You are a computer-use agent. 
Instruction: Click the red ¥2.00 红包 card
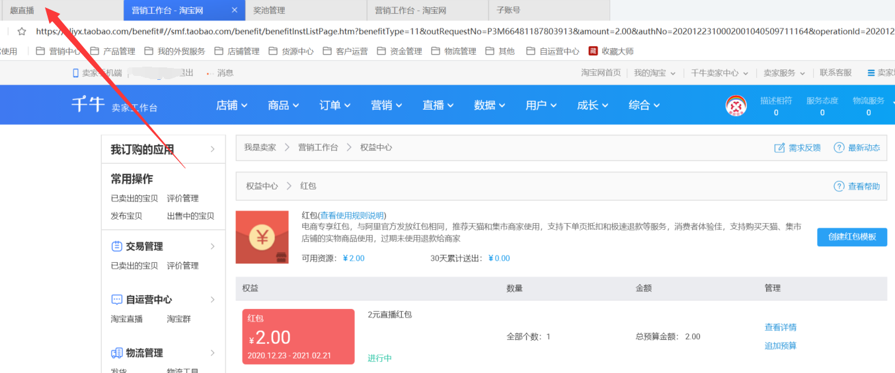(298, 337)
